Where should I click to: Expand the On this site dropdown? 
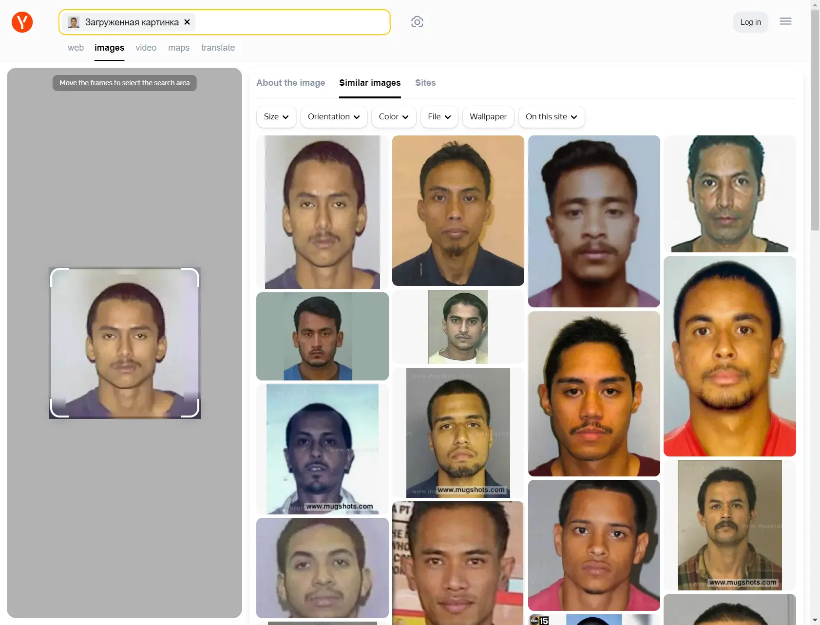click(551, 117)
